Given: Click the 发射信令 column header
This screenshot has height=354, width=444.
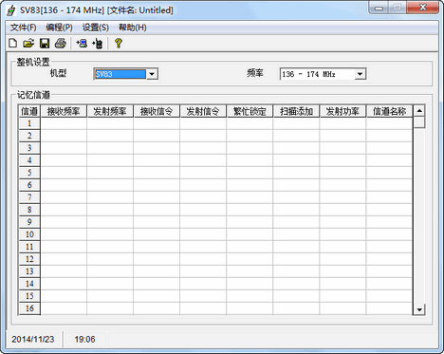Looking at the screenshot, I should [203, 111].
